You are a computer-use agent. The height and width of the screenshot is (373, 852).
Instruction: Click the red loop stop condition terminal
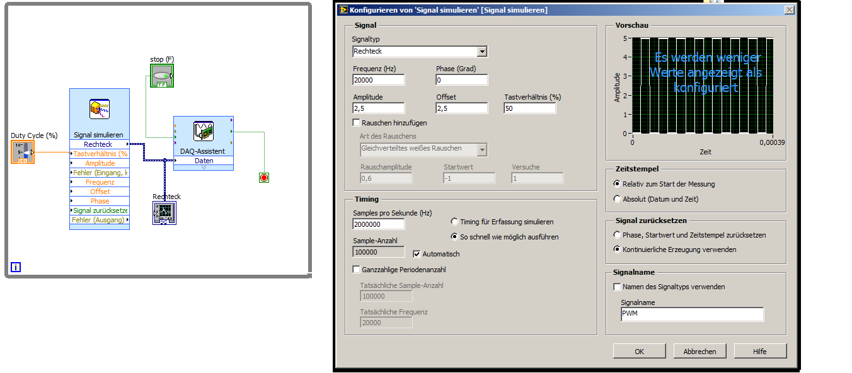(264, 178)
